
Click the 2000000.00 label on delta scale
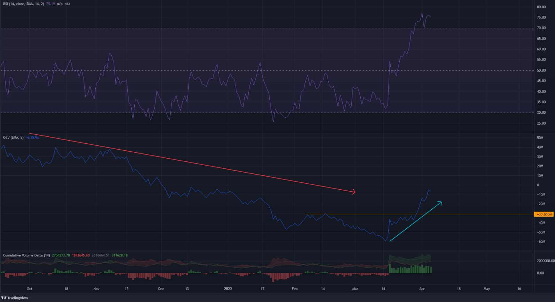(545, 261)
